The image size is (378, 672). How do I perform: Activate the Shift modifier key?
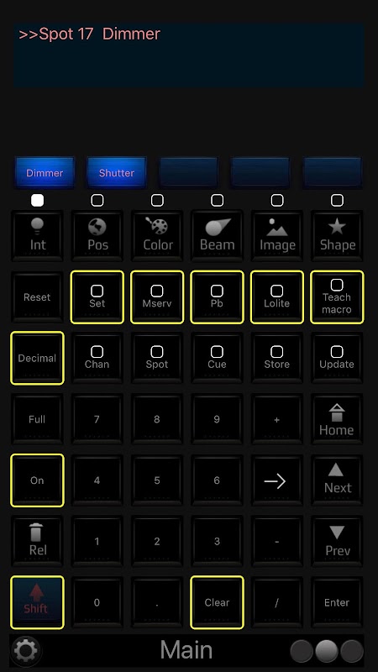point(37,602)
